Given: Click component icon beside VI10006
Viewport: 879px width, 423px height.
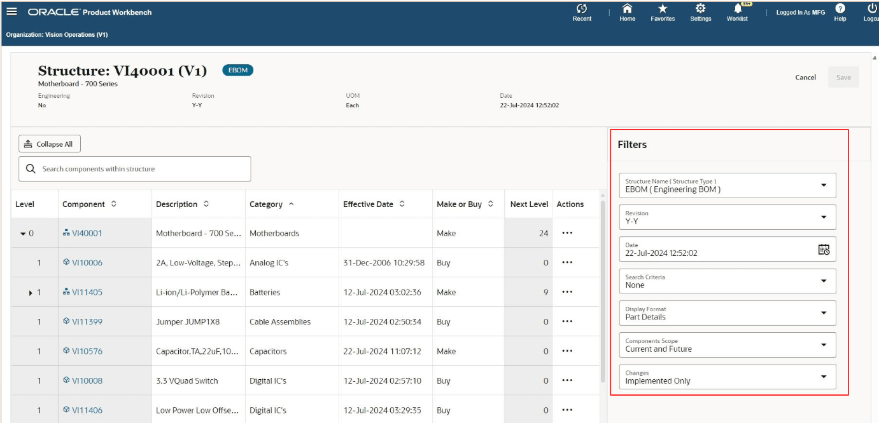Looking at the screenshot, I should click(x=66, y=262).
